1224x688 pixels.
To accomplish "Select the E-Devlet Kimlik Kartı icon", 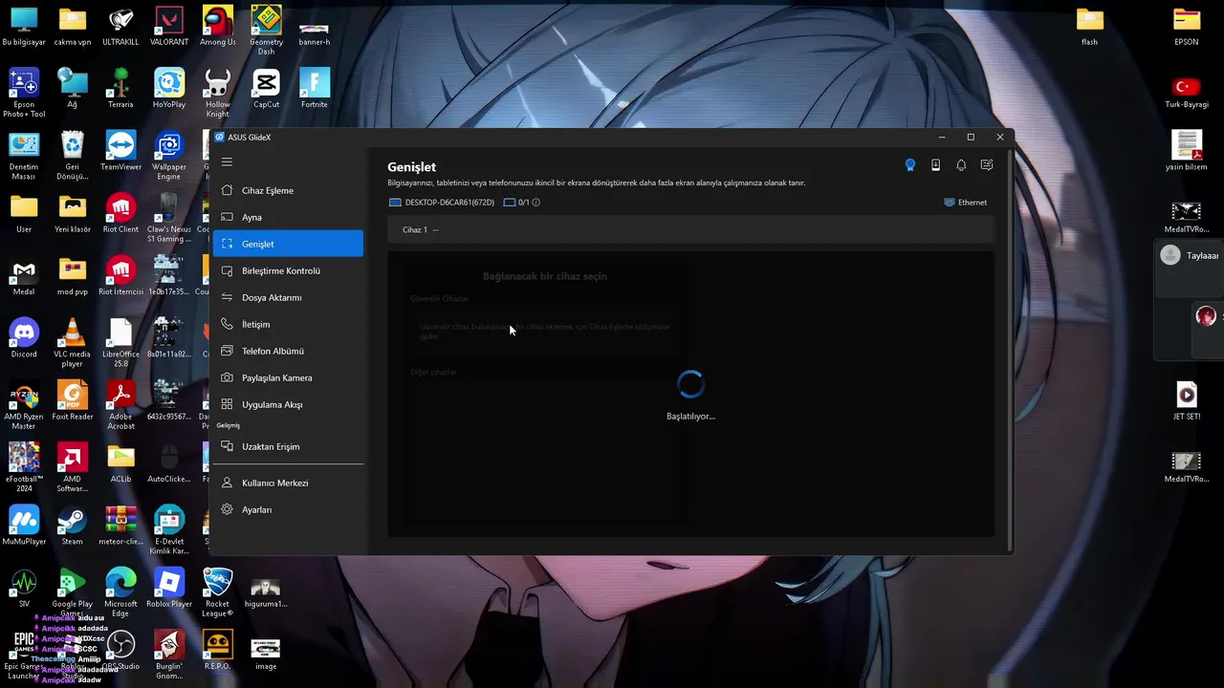I will [169, 530].
